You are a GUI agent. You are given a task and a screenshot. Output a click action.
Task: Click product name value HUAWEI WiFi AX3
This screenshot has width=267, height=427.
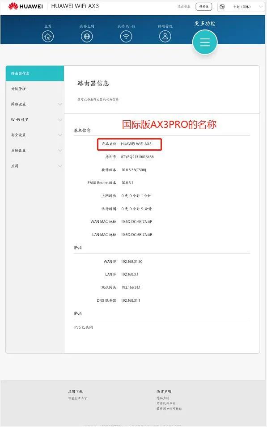[136, 144]
